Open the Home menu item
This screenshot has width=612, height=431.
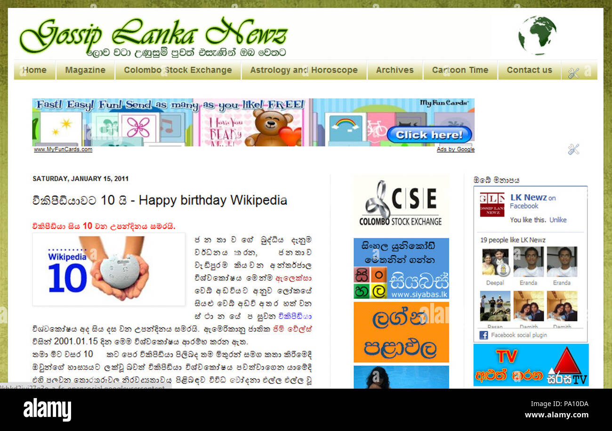click(35, 70)
